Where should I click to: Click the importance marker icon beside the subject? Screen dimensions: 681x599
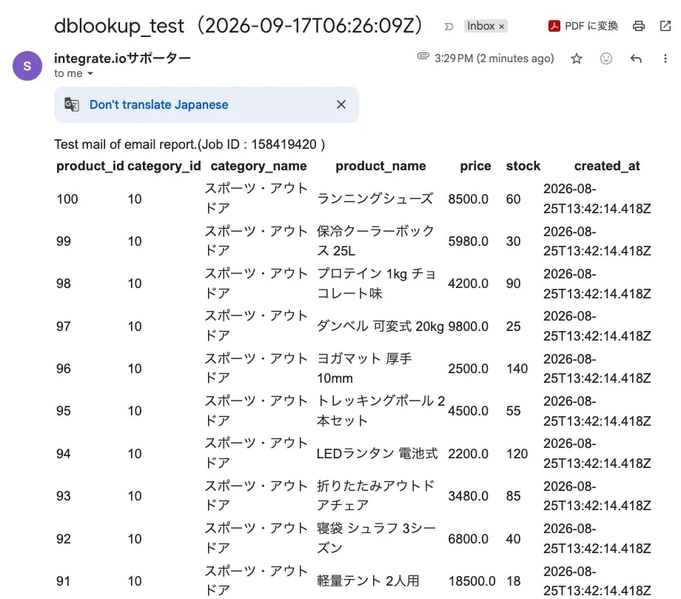(449, 27)
